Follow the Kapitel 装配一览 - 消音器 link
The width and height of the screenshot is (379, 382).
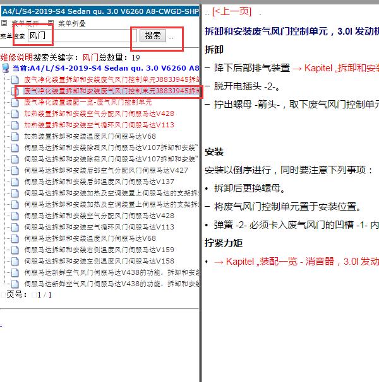tap(296, 262)
